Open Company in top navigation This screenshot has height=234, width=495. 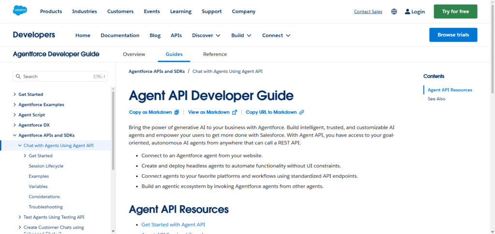(244, 11)
